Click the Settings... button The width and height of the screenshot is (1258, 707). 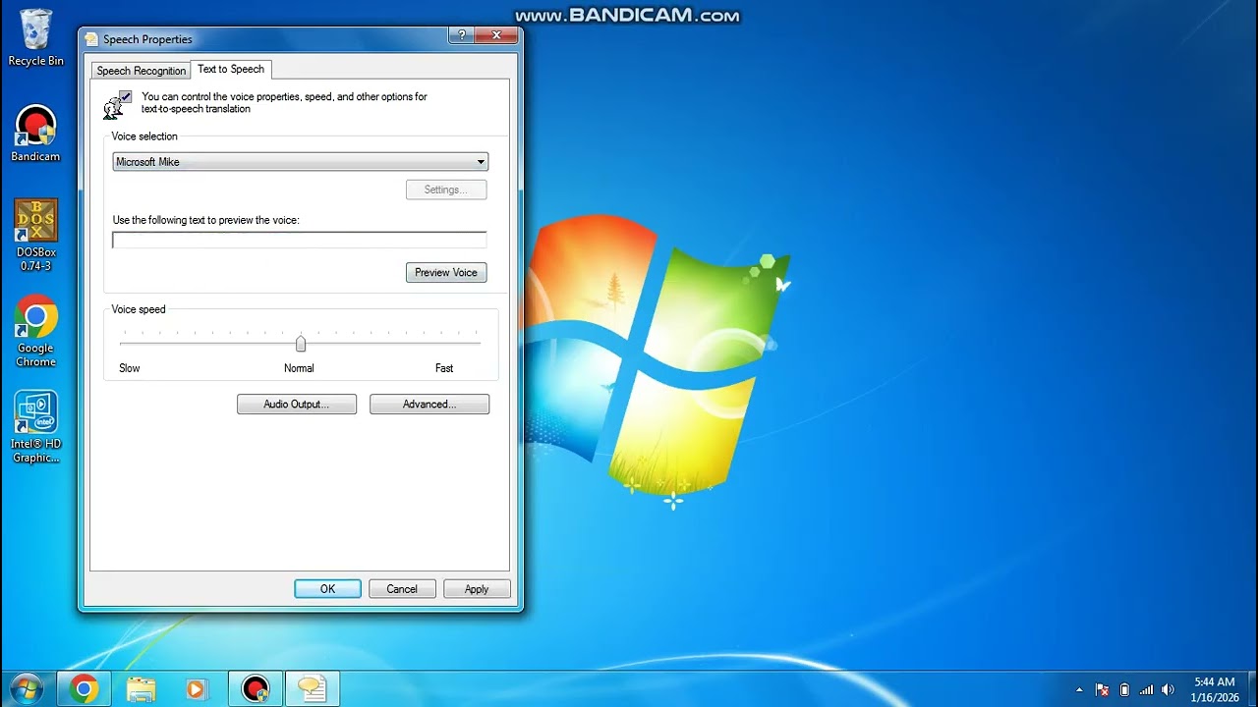point(446,190)
